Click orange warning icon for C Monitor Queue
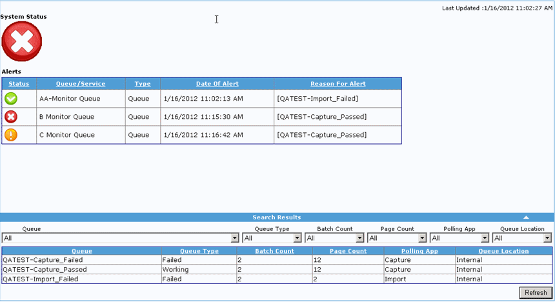This screenshot has width=555, height=302. point(11,135)
